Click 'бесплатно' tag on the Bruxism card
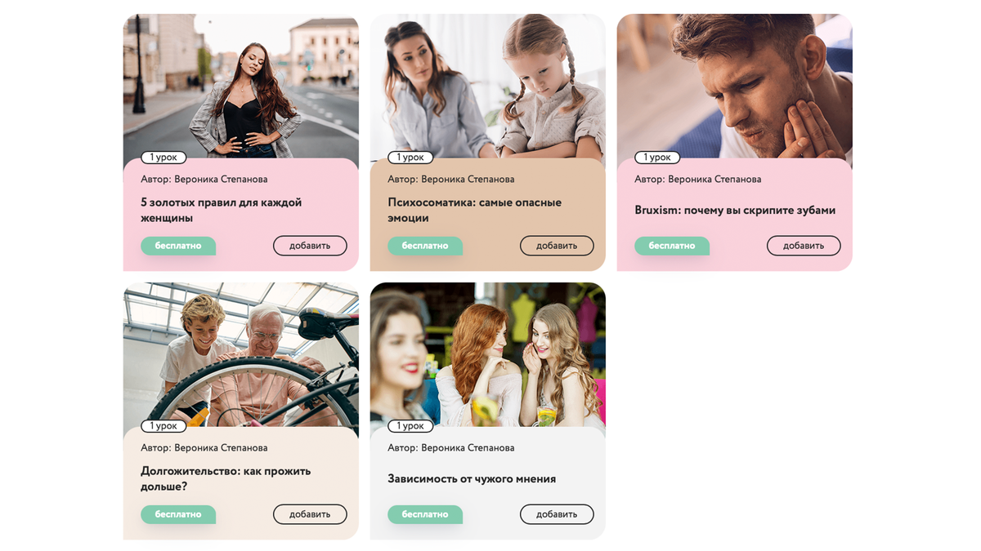 pos(672,246)
